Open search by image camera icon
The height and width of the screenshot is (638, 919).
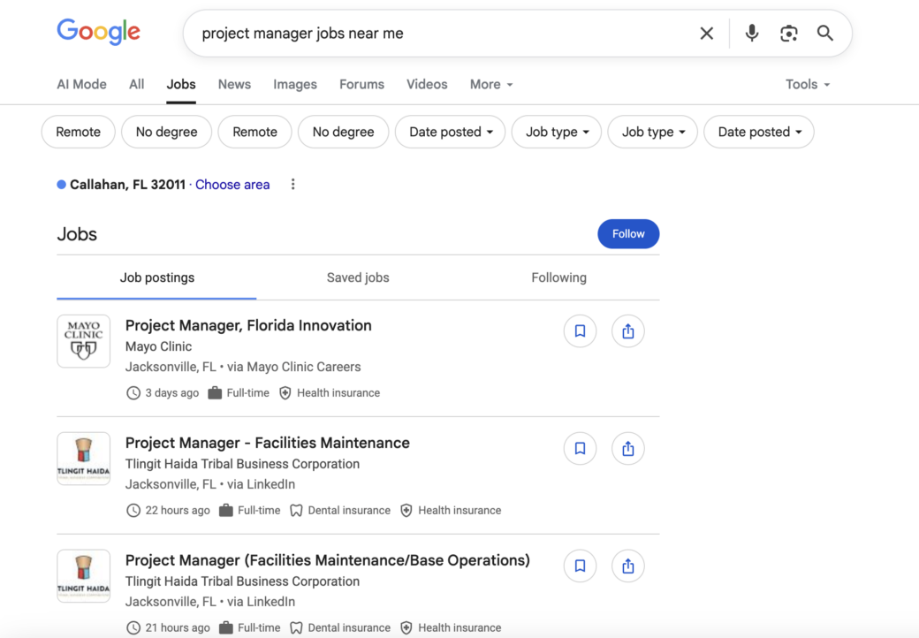pyautogui.click(x=789, y=34)
